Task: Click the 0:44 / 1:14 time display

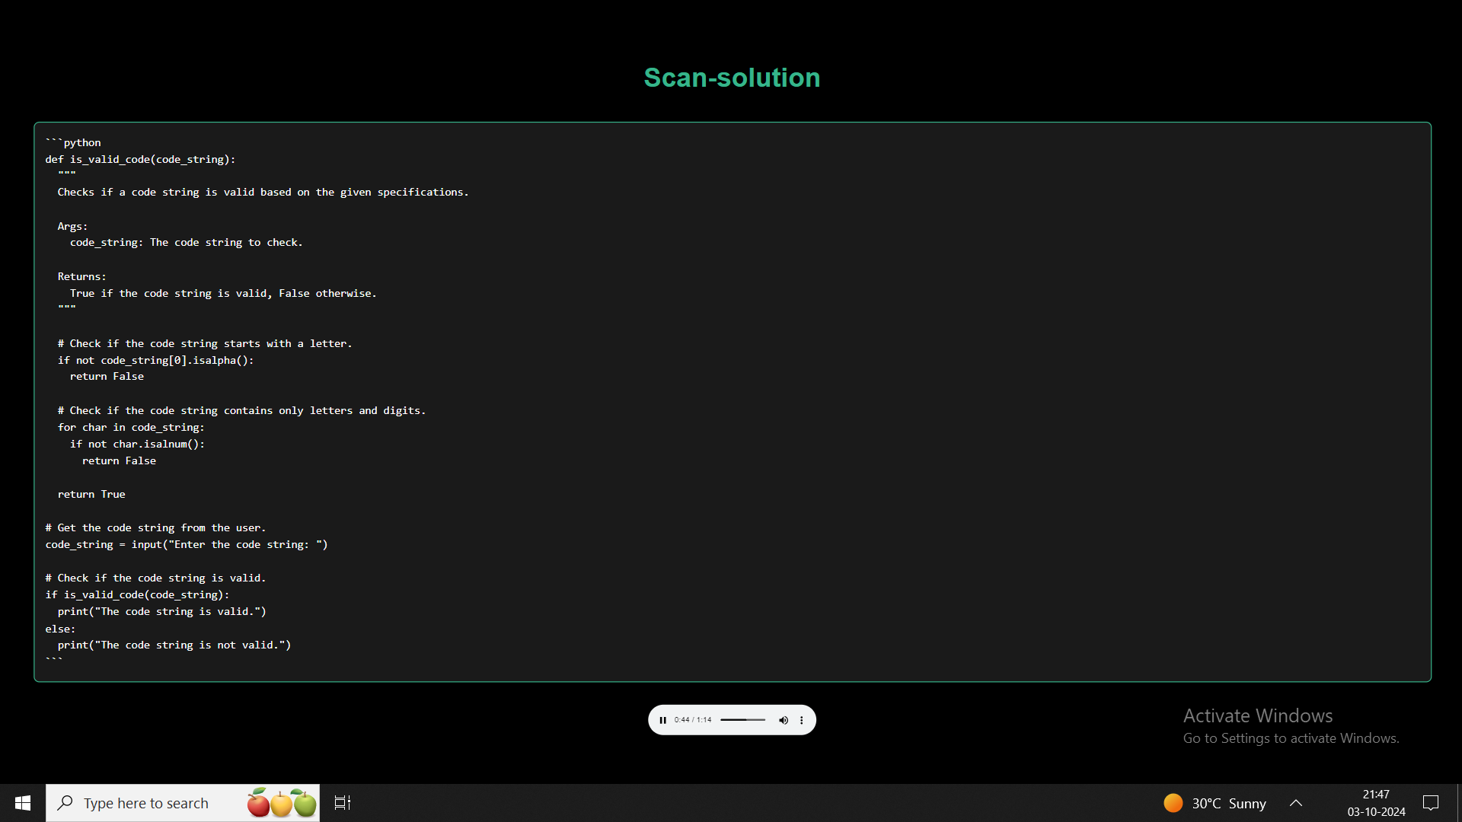Action: coord(692,720)
